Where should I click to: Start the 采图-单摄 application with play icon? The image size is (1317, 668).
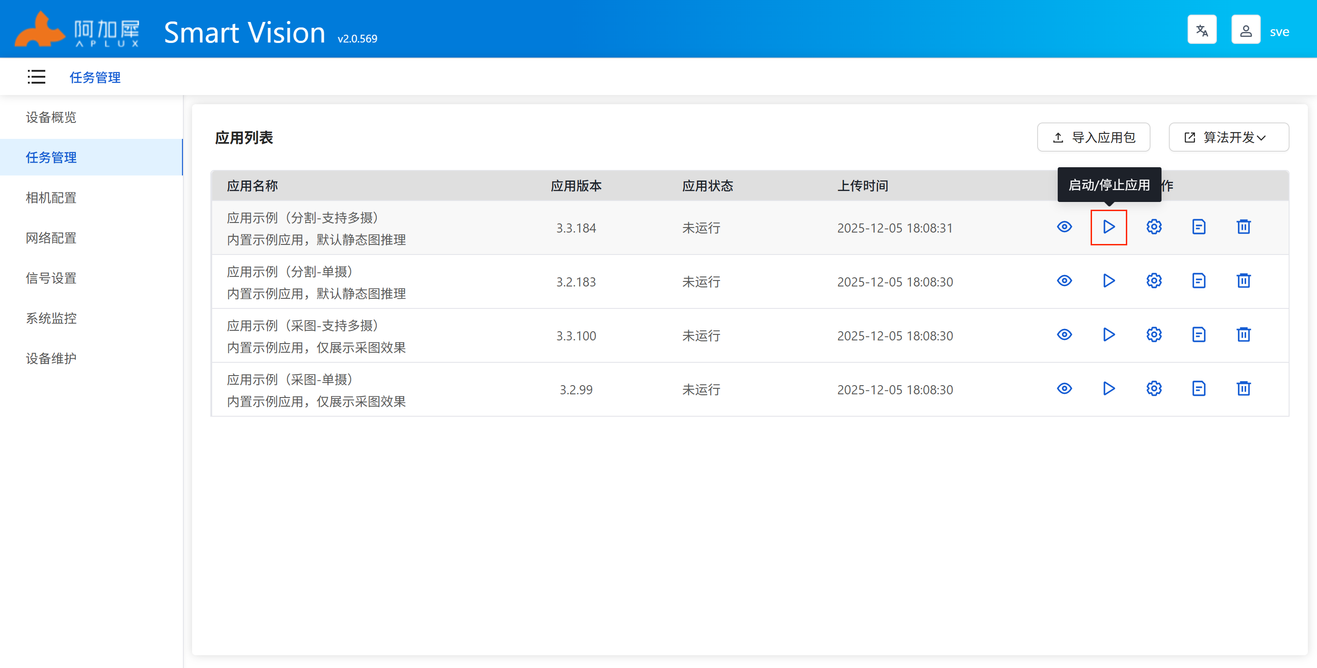coord(1108,389)
